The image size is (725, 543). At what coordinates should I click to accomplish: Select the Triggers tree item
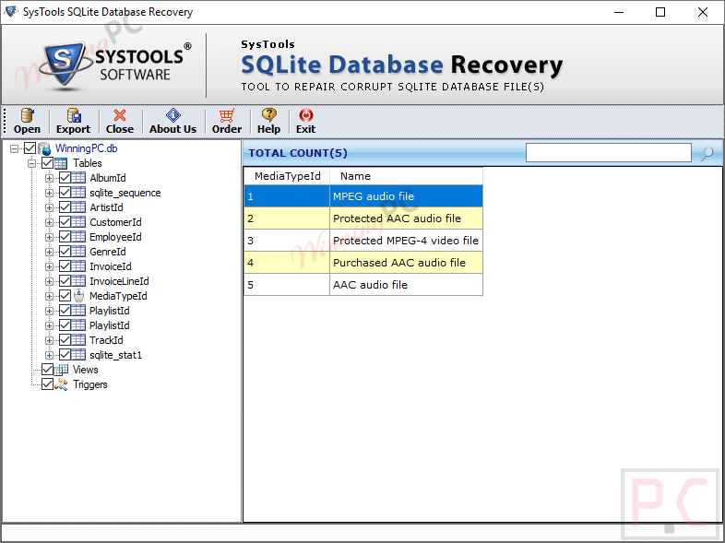coord(90,384)
